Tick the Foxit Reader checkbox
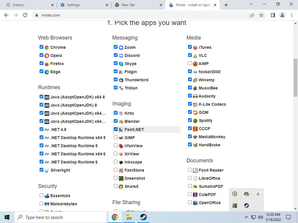Screen dimensions: 298x223 point(190,170)
